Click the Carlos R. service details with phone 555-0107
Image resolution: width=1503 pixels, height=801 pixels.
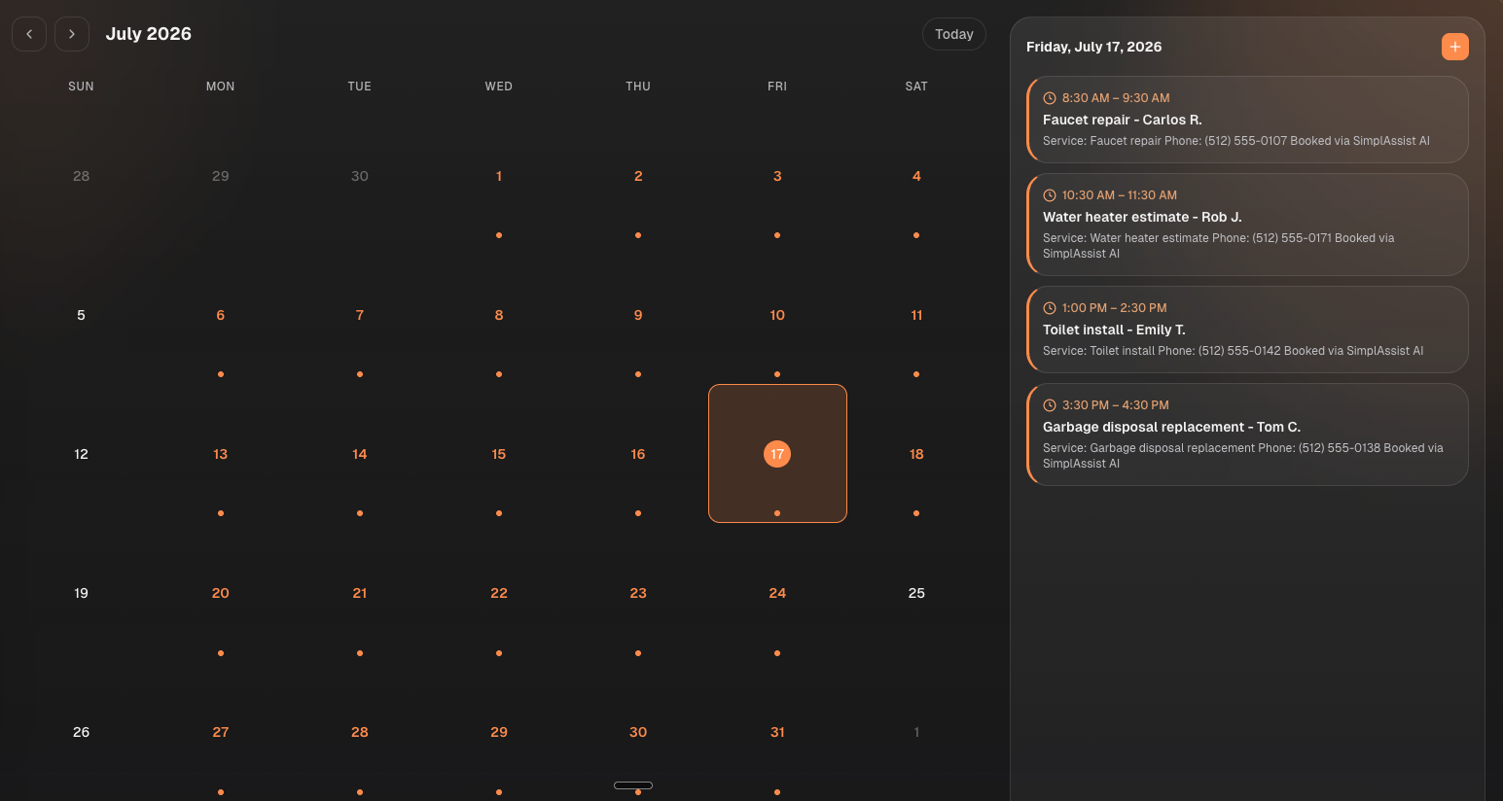coord(1236,141)
